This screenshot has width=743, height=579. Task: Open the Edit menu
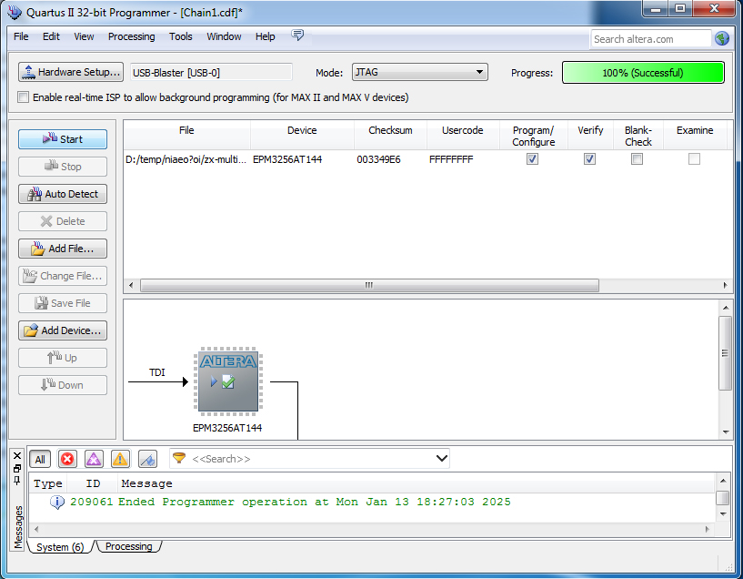click(51, 36)
